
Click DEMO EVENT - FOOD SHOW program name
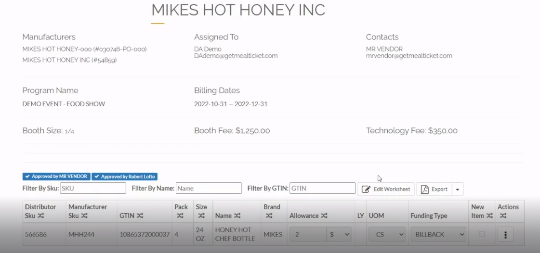coord(64,104)
